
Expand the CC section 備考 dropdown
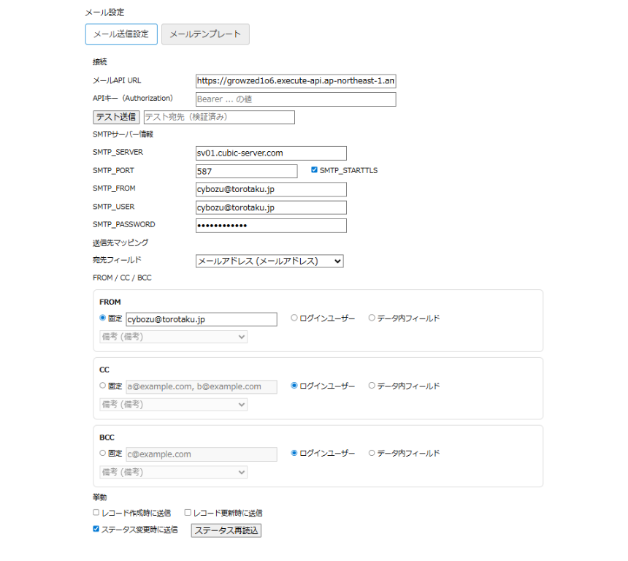(173, 405)
